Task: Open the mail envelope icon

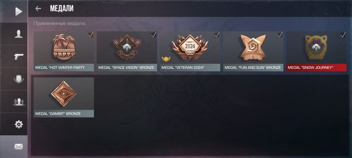Action: pyautogui.click(x=19, y=147)
